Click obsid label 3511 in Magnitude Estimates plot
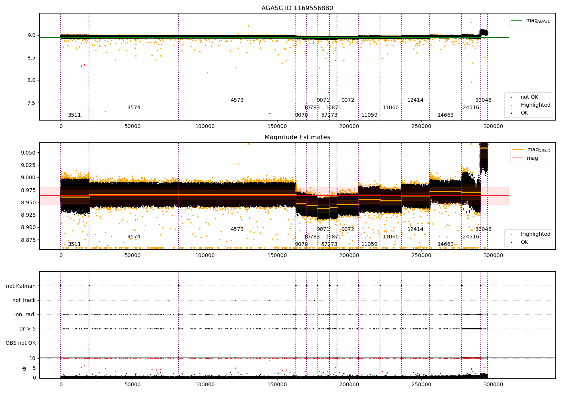The width and height of the screenshot is (561, 393). point(74,244)
